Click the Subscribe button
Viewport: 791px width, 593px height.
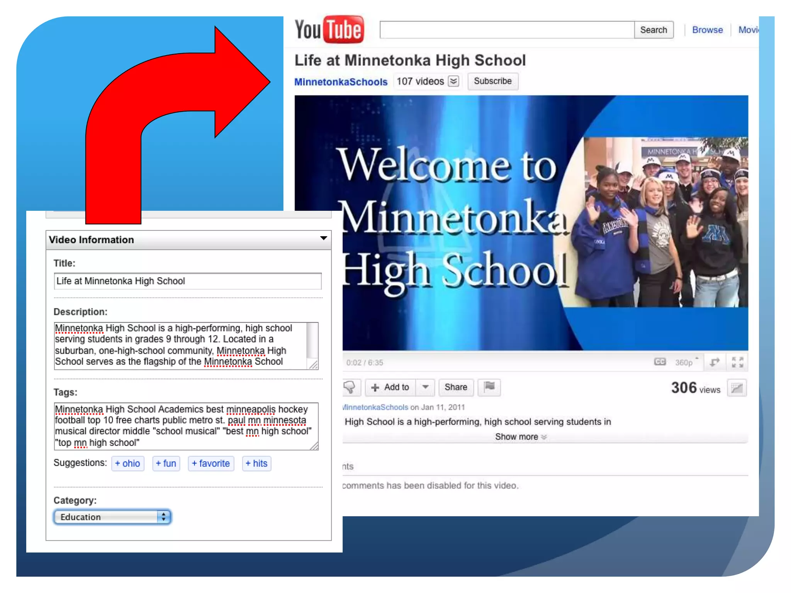pos(492,81)
